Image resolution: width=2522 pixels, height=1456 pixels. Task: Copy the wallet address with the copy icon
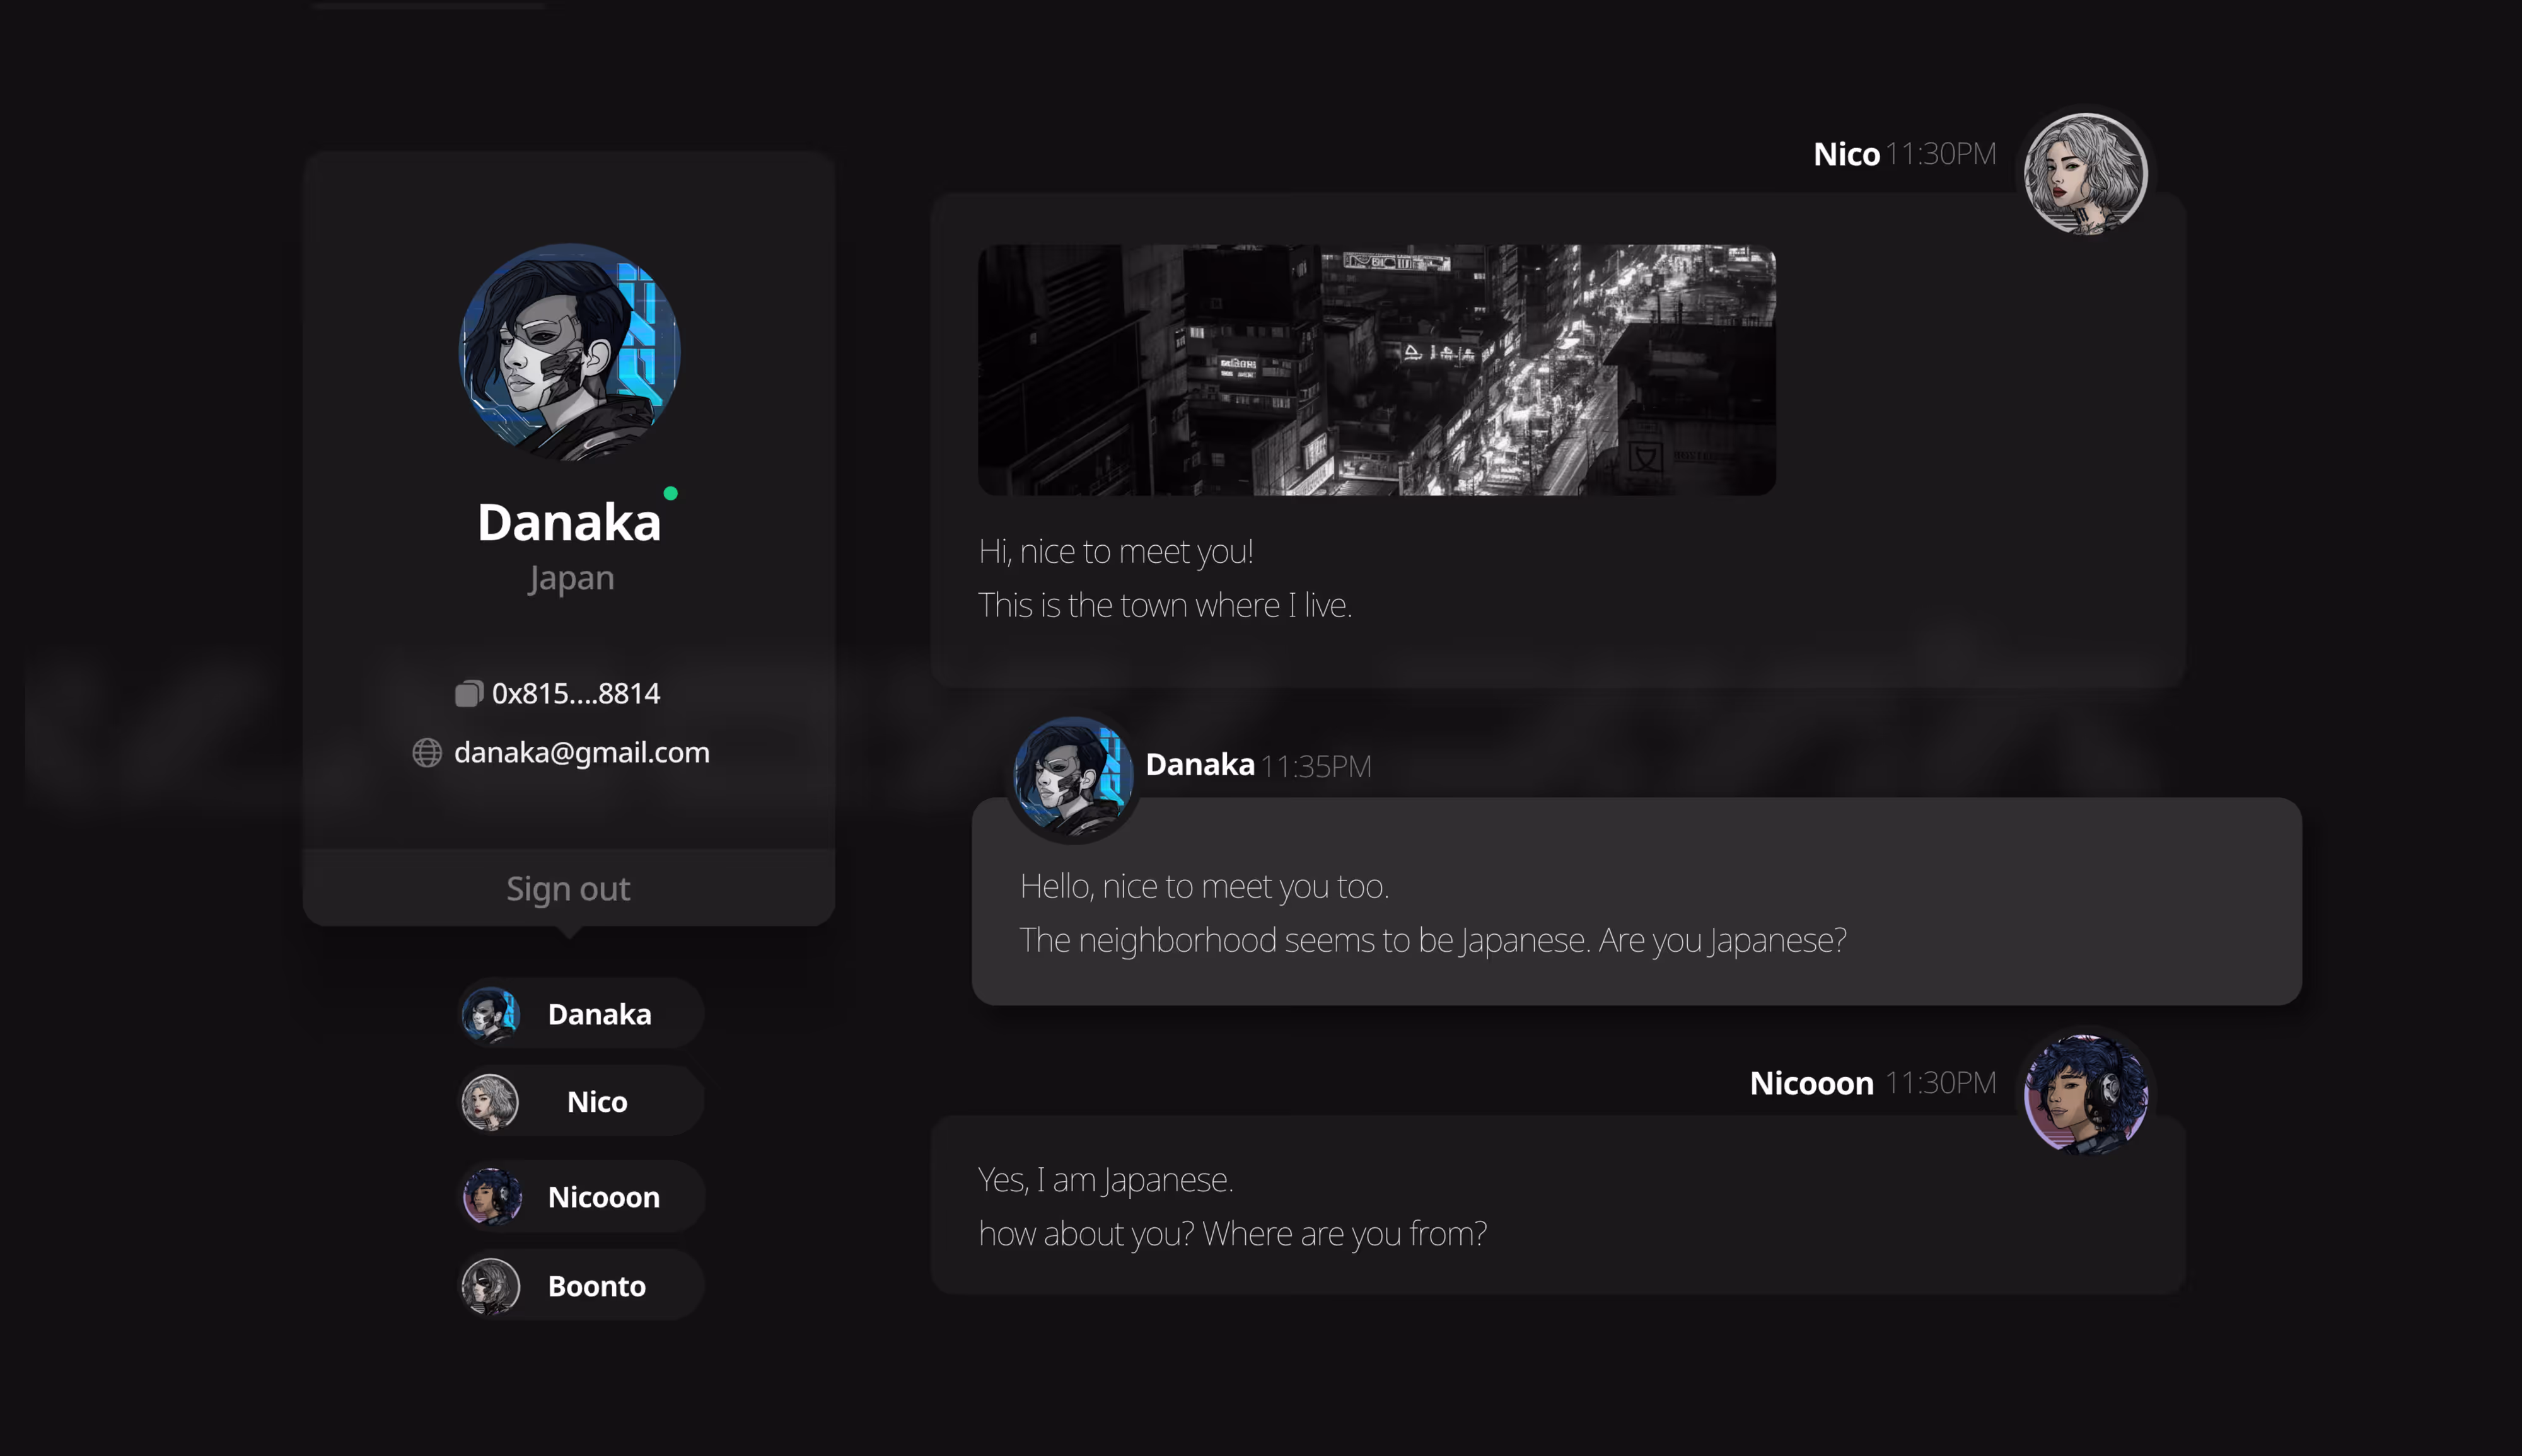pyautogui.click(x=469, y=693)
